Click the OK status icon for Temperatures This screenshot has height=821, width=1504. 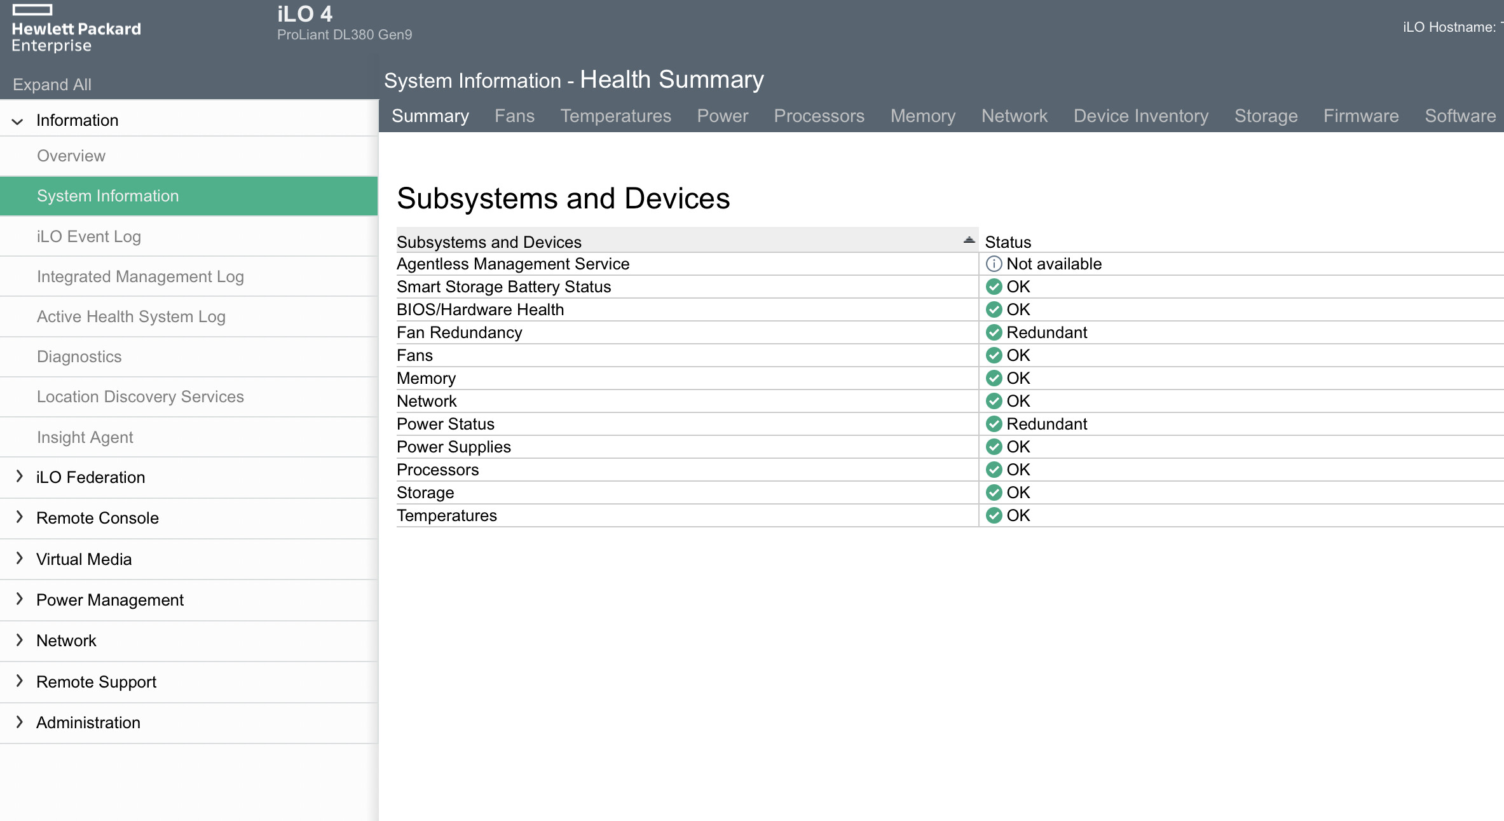coord(994,515)
